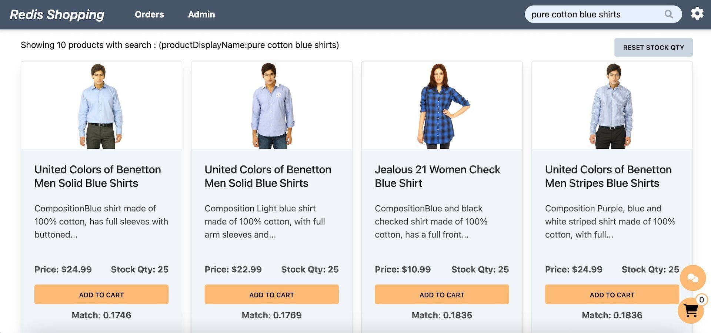Go to the Orders menu
This screenshot has height=333, width=711.
coord(149,14)
